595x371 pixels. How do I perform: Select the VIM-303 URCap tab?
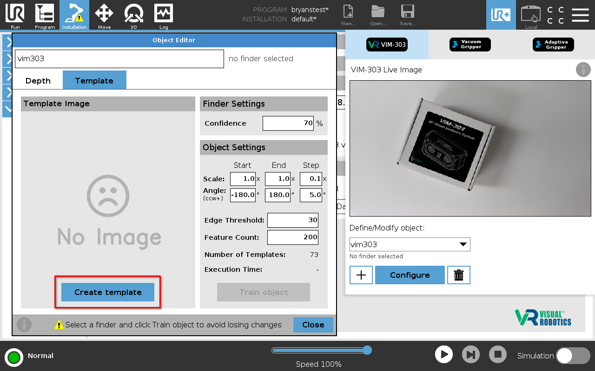click(387, 45)
